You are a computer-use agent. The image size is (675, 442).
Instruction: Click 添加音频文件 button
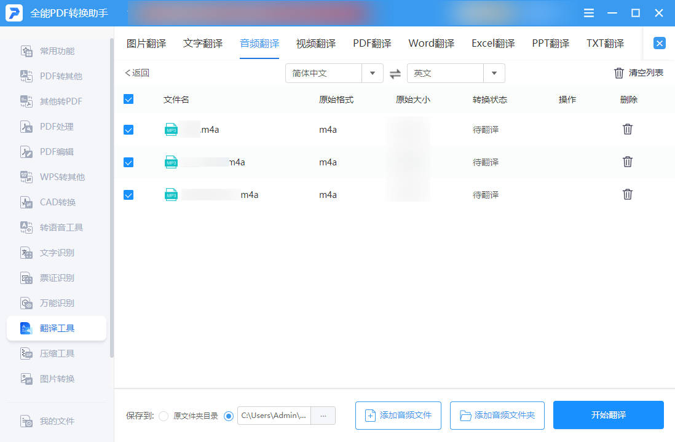pos(398,416)
